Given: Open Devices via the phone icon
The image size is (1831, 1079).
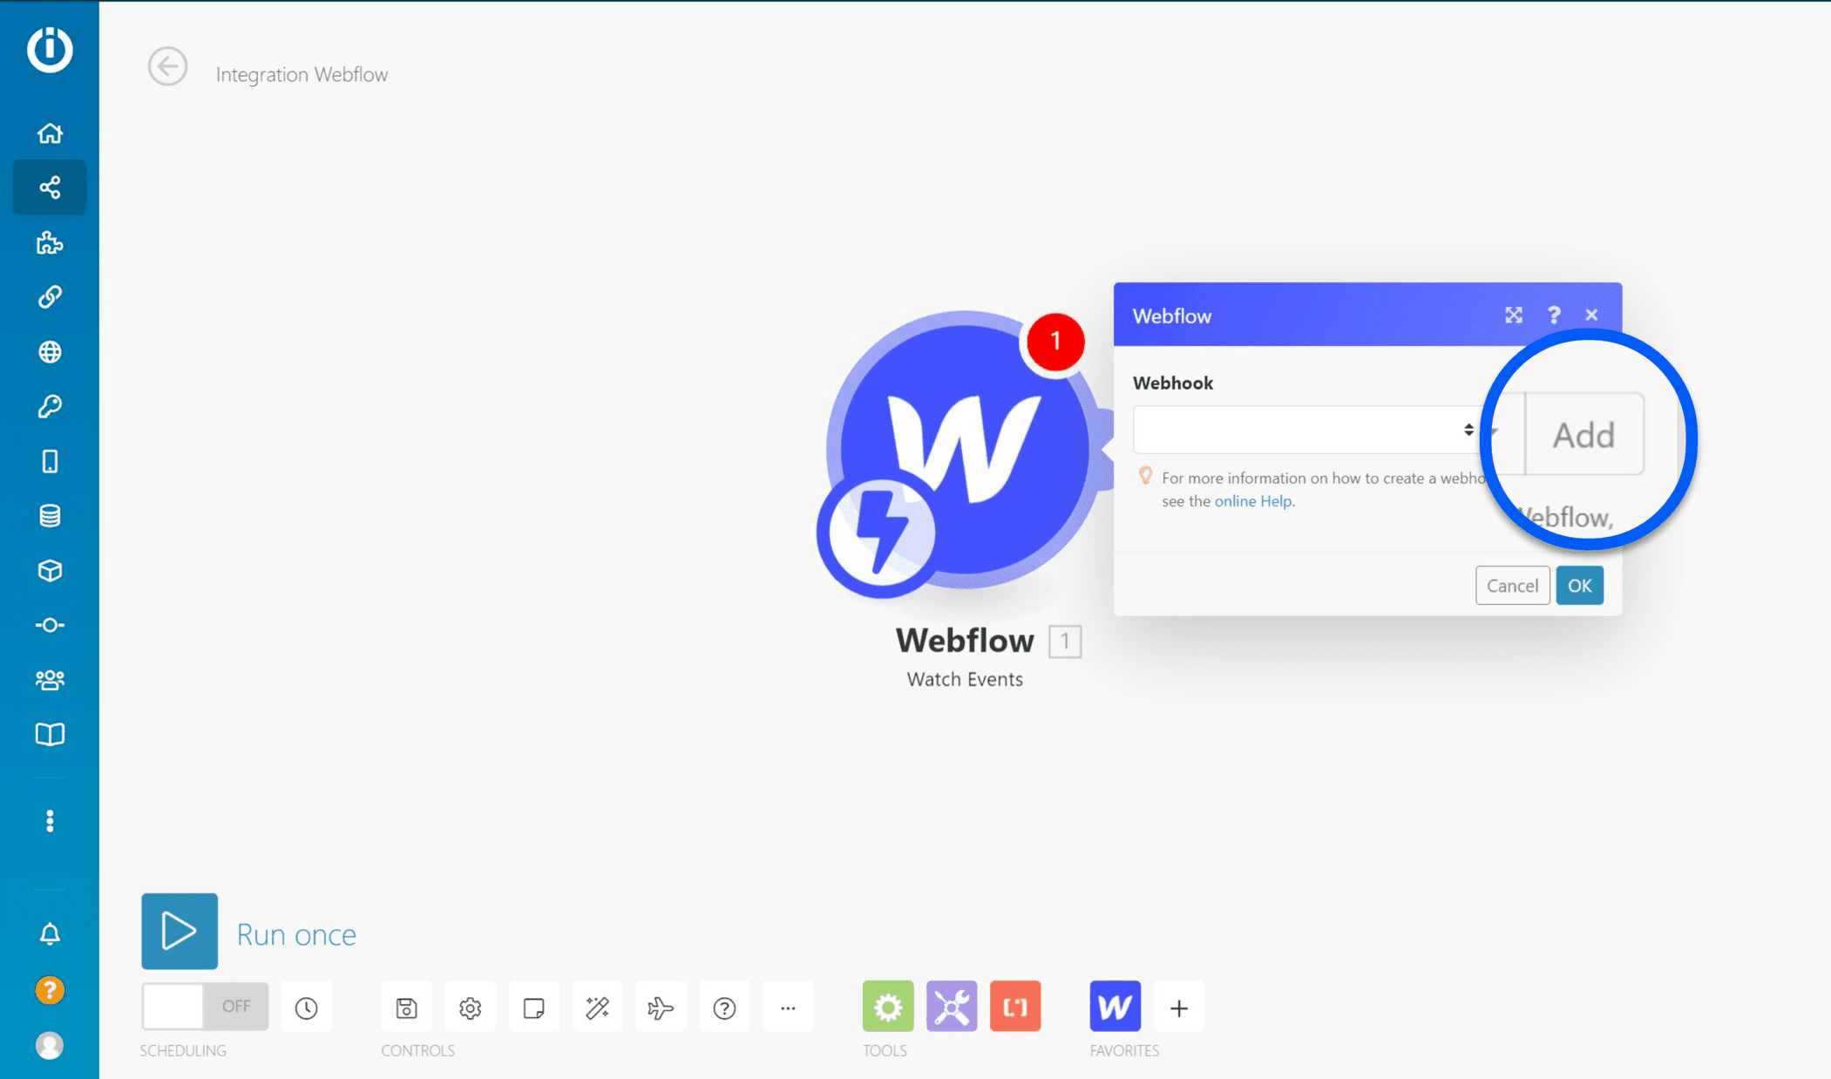Looking at the screenshot, I should click(x=50, y=461).
